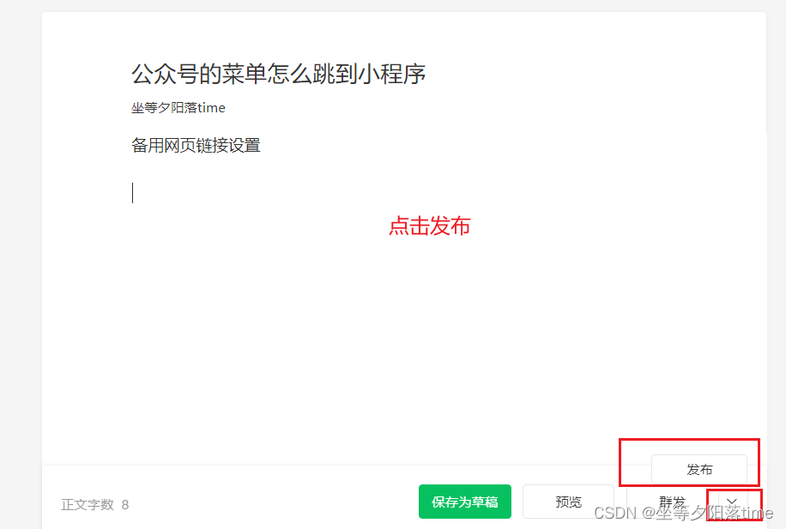
Task: Click the author field 坐等夕阳落time
Action: 178,108
